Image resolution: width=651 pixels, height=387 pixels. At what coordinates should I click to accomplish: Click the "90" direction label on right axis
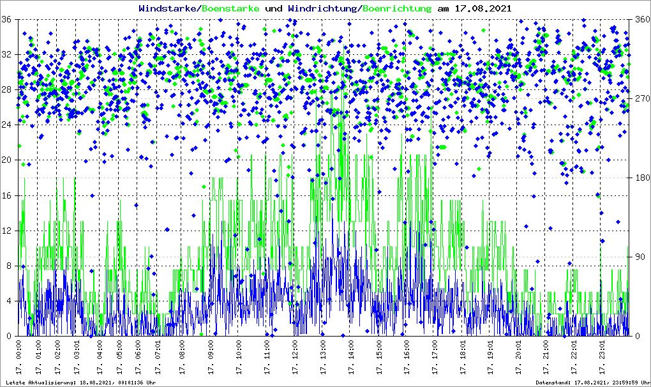(x=639, y=257)
